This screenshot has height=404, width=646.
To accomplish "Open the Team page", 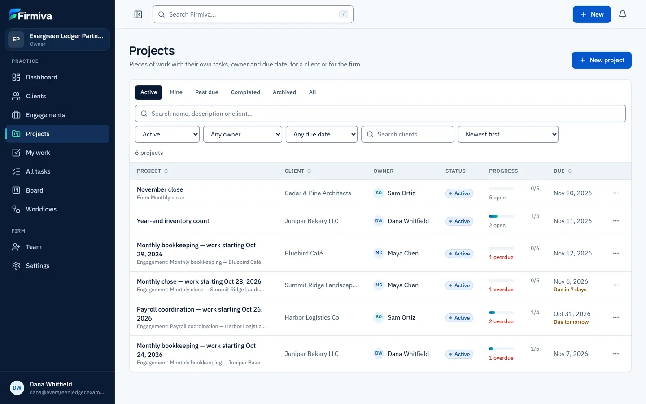I will click(x=57, y=247).
